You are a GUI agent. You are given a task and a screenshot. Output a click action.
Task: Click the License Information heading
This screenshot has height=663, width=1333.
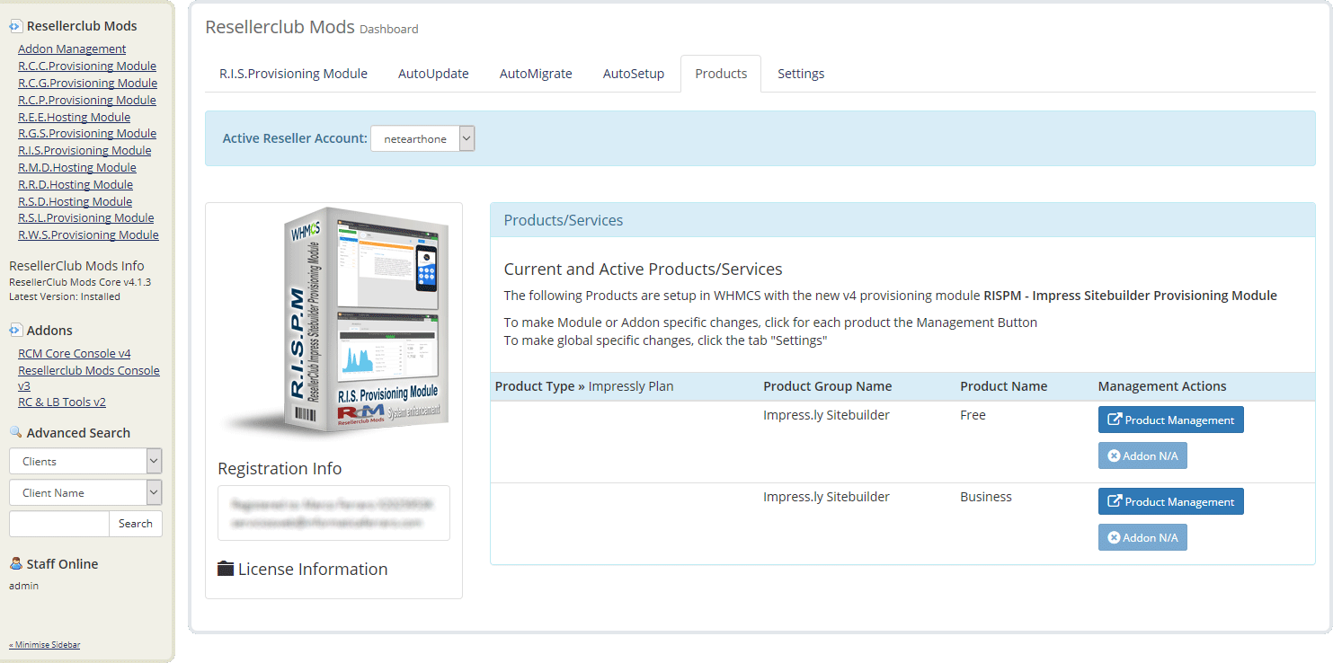[313, 569]
